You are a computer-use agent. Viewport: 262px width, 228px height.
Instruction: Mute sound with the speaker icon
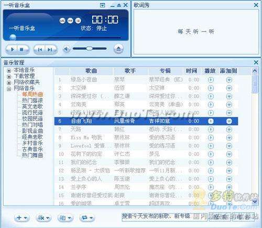(x=66, y=49)
